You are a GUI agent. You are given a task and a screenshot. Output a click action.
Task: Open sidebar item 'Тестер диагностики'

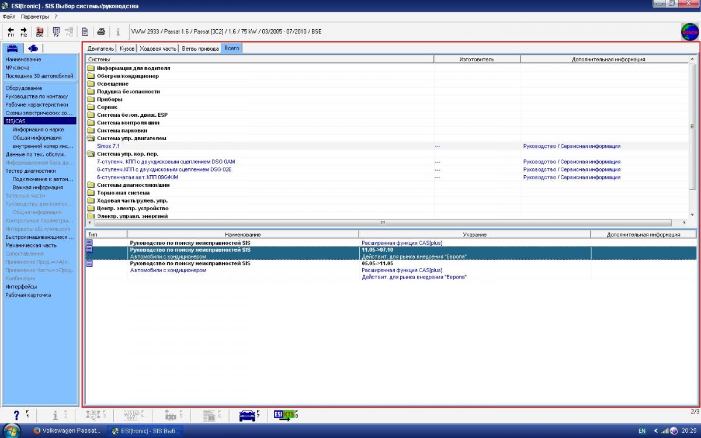point(30,171)
